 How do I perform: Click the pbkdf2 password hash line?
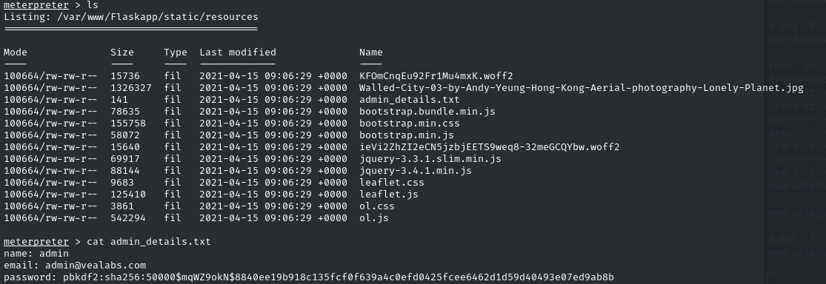[309, 277]
